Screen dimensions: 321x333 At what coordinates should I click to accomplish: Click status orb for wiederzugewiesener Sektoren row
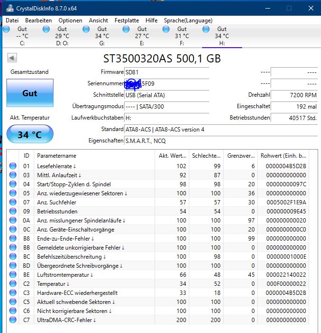coord(13,193)
